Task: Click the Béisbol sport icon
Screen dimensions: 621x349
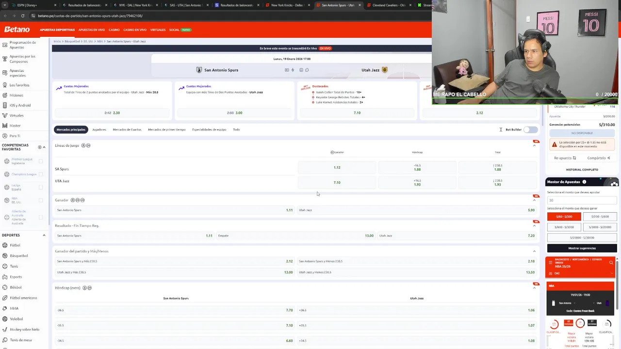Action: [x=4, y=287]
